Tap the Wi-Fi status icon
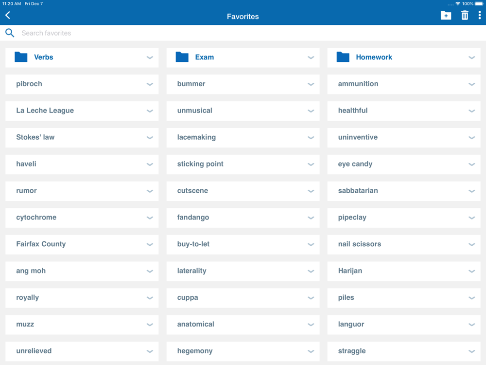 coord(457,4)
